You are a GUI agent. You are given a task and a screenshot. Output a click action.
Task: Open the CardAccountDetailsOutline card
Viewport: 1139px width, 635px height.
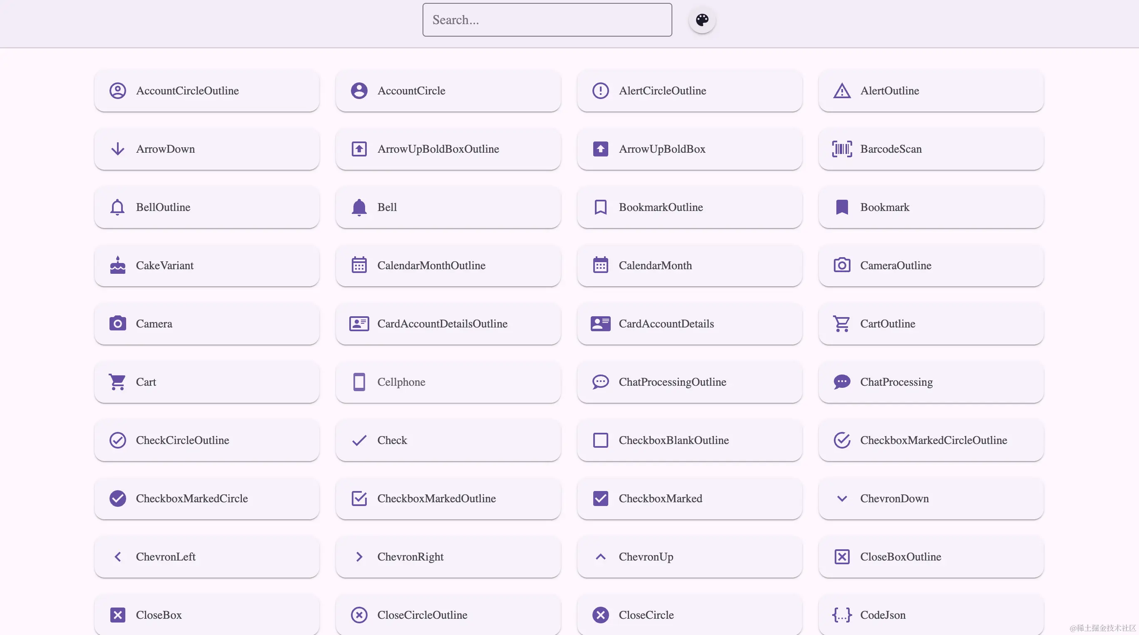(x=448, y=324)
